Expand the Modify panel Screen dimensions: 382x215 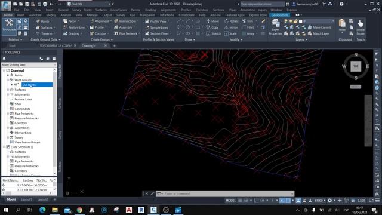click(x=236, y=39)
